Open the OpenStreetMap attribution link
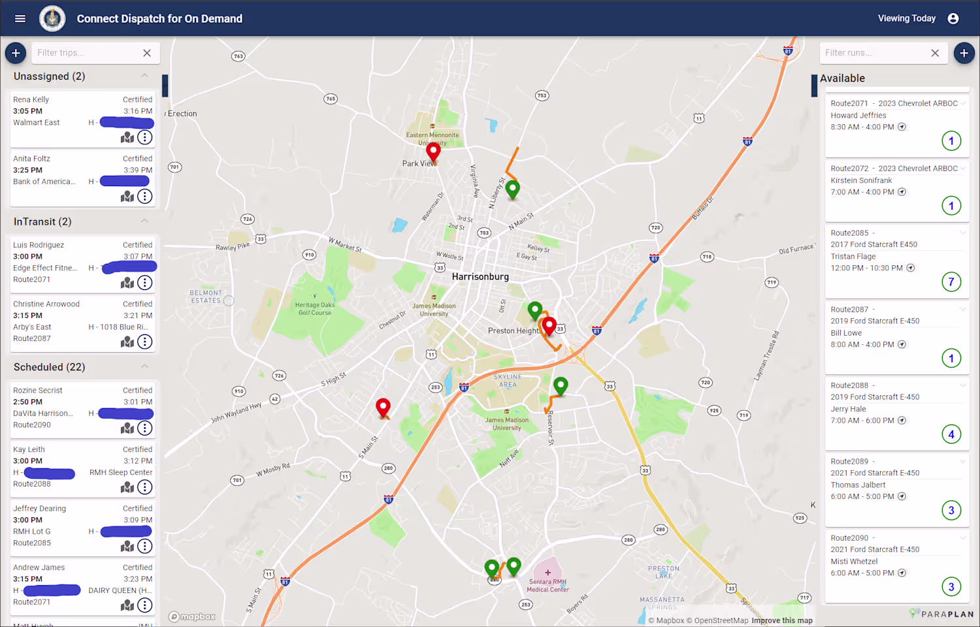 click(717, 620)
